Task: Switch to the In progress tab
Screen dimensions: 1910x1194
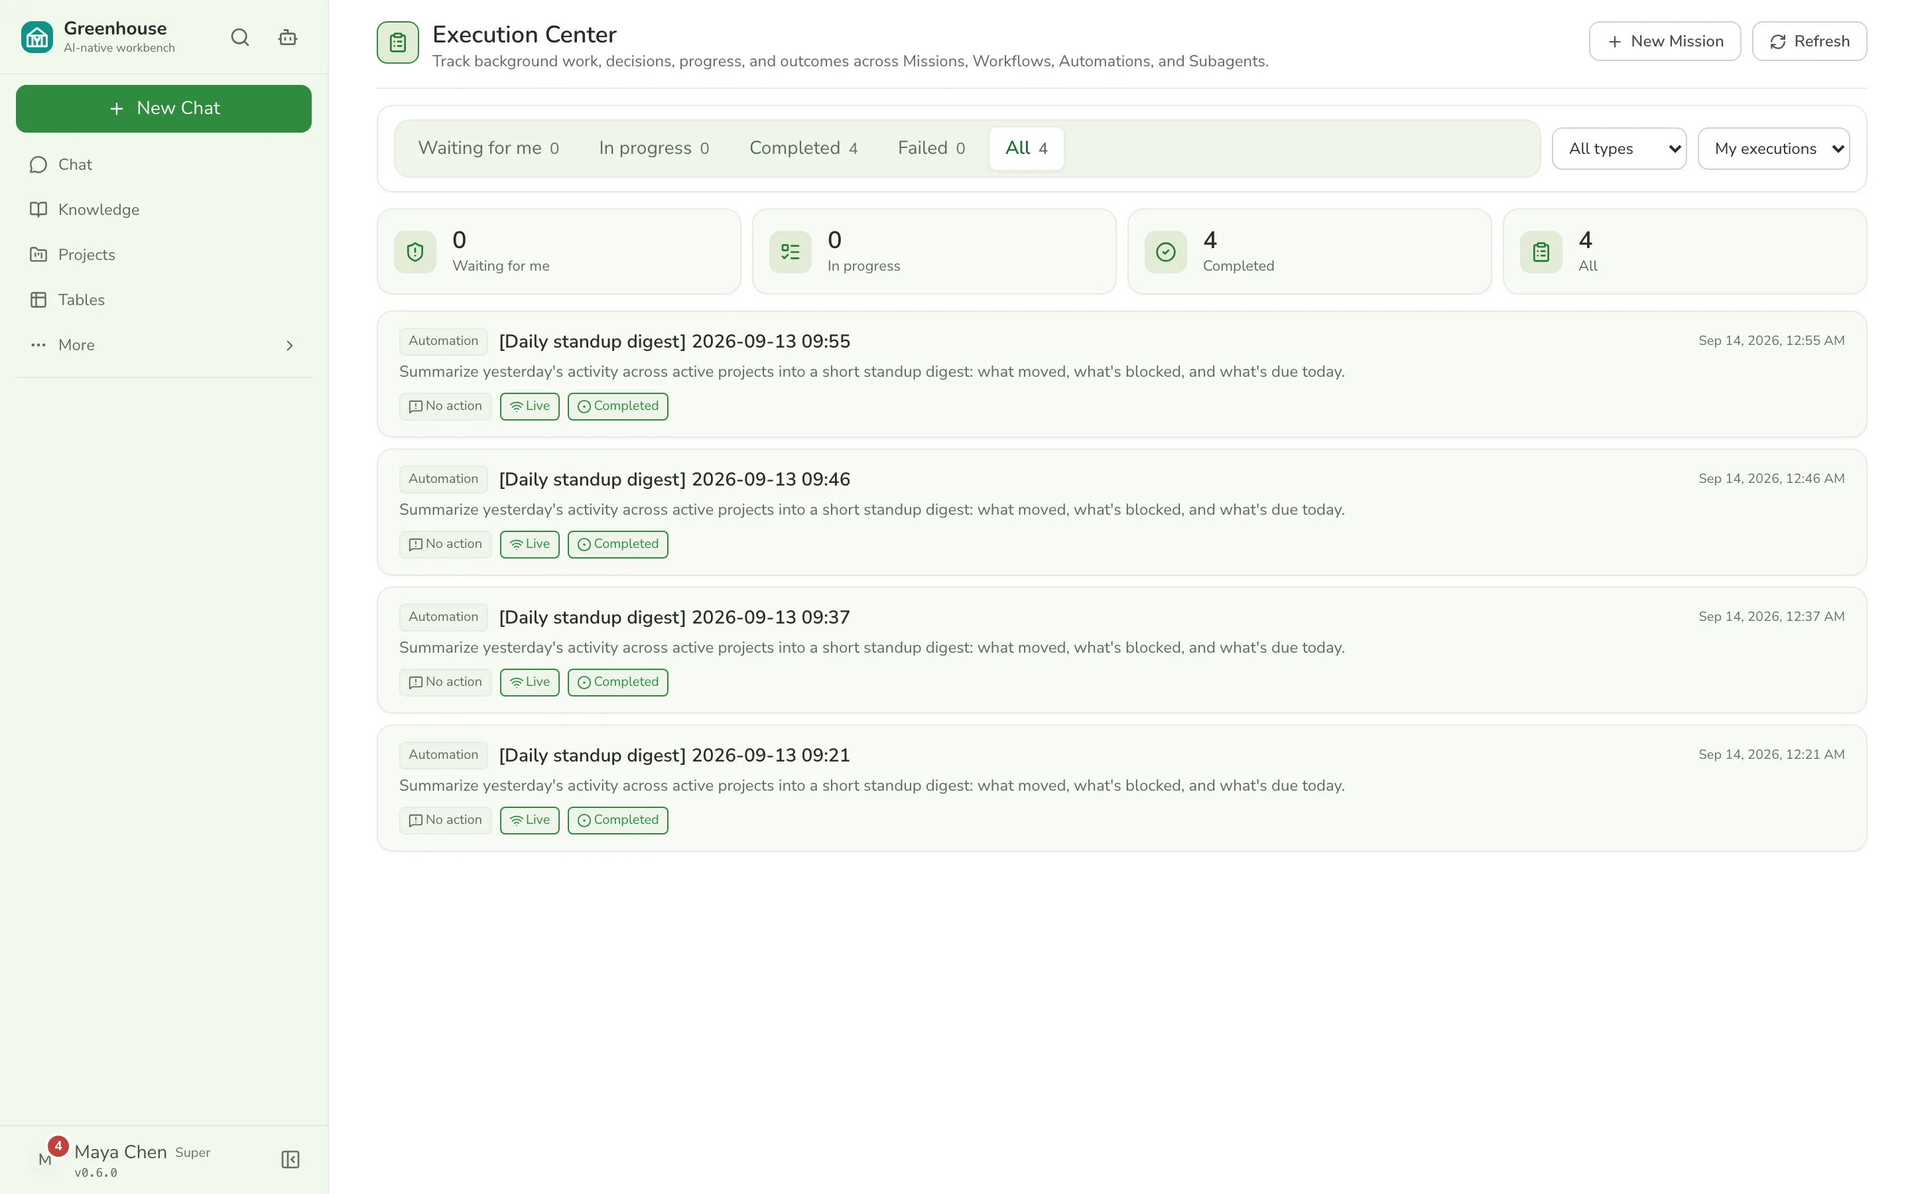Action: (653, 149)
